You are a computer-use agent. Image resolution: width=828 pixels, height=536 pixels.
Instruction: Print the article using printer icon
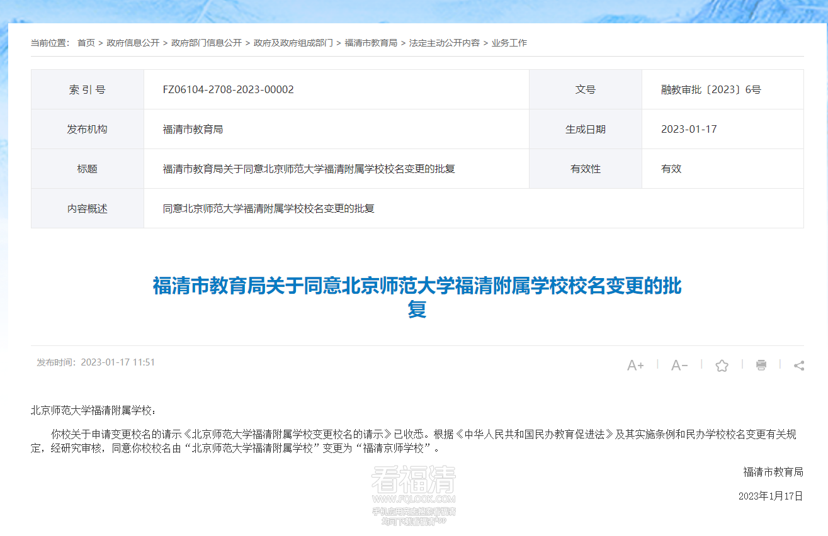[761, 365]
